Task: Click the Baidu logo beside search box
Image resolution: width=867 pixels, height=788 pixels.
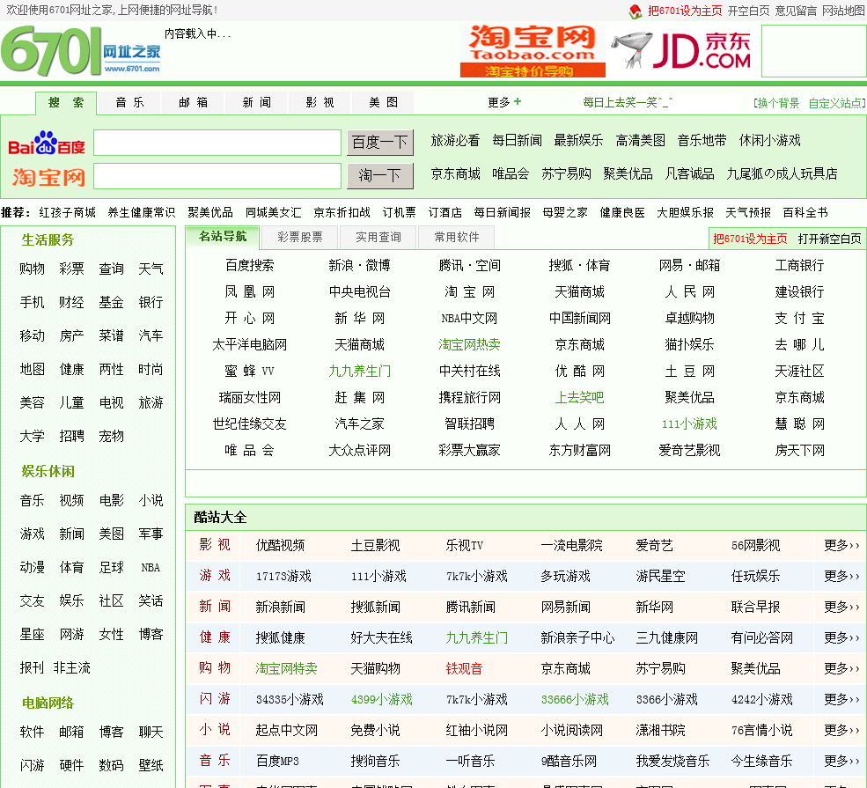Action: coord(47,144)
